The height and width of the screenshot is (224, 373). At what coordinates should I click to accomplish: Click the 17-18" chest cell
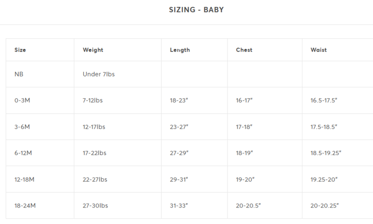click(244, 127)
